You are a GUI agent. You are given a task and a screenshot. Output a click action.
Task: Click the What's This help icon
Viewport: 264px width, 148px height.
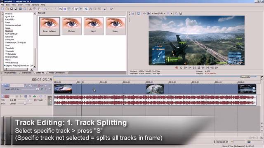[x=111, y=9]
